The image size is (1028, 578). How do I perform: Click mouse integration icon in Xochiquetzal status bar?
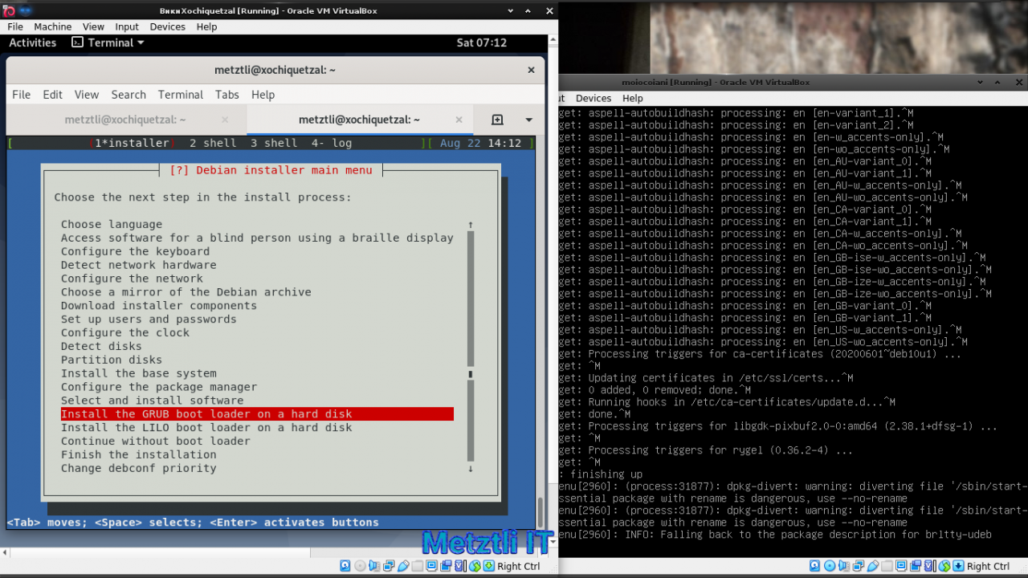(475, 566)
